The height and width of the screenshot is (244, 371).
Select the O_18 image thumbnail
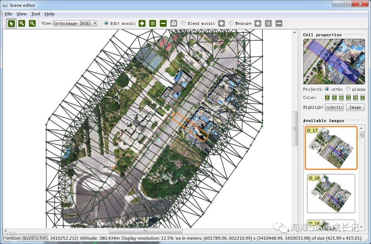331,194
